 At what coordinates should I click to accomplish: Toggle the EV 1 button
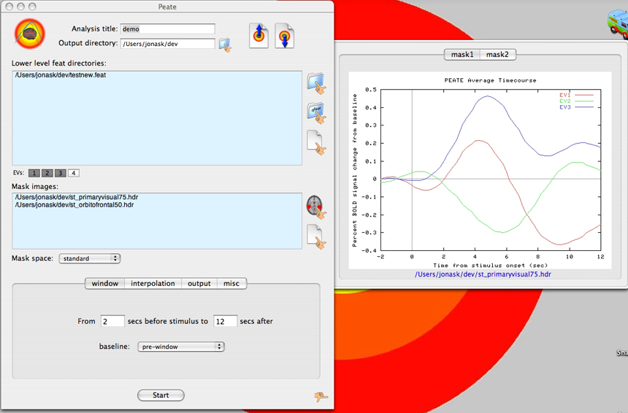34,173
